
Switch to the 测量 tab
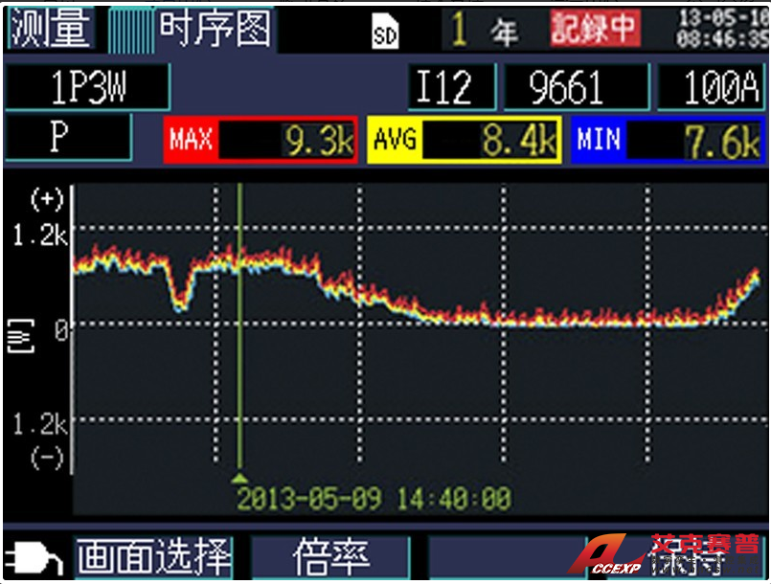tap(52, 29)
